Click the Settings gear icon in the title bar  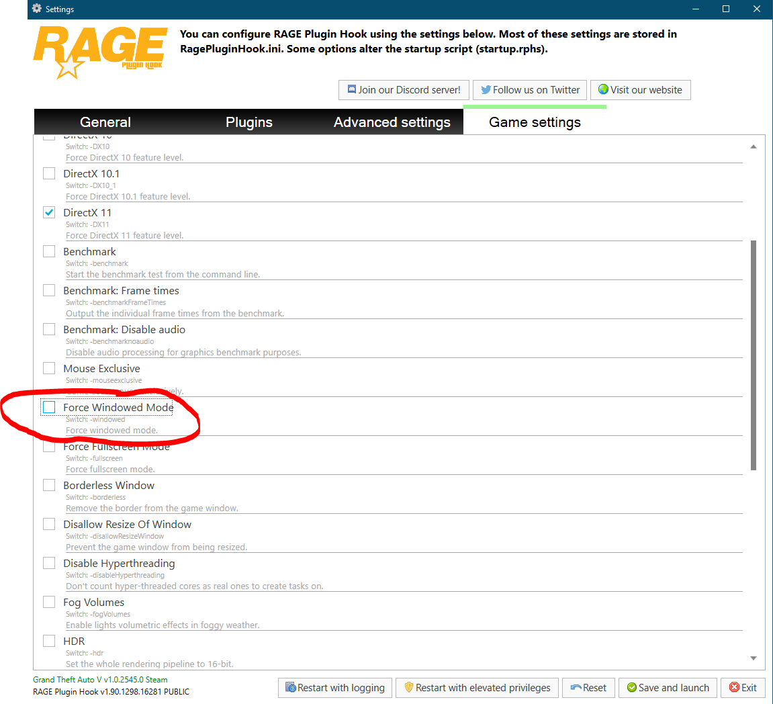coord(37,9)
